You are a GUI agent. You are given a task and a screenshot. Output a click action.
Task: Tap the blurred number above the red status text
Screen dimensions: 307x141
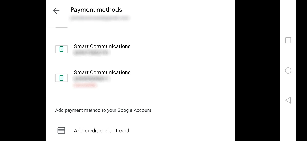(x=92, y=79)
